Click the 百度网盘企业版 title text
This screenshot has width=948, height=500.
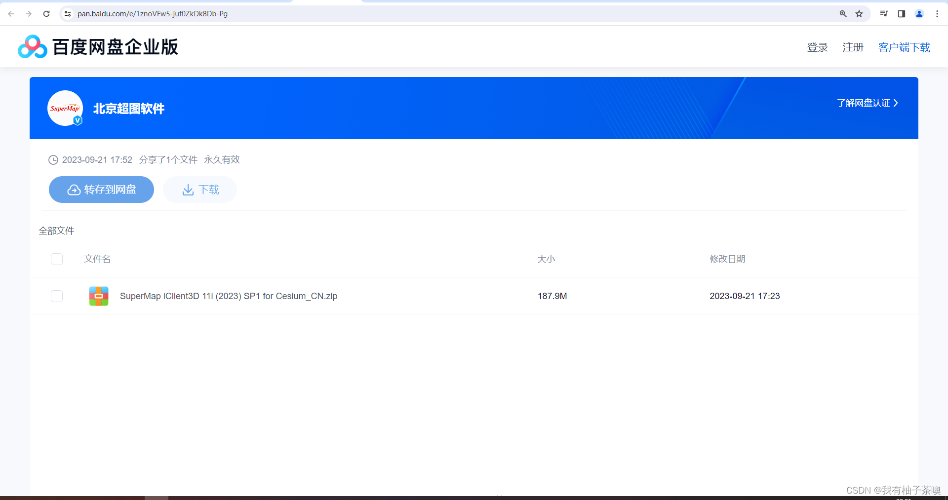[x=116, y=47]
